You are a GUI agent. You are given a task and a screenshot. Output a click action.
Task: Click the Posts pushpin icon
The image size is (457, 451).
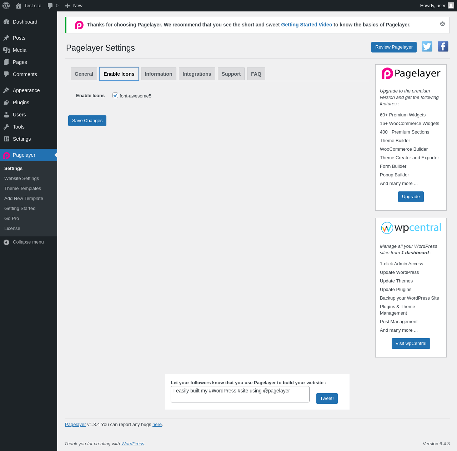pyautogui.click(x=6, y=38)
